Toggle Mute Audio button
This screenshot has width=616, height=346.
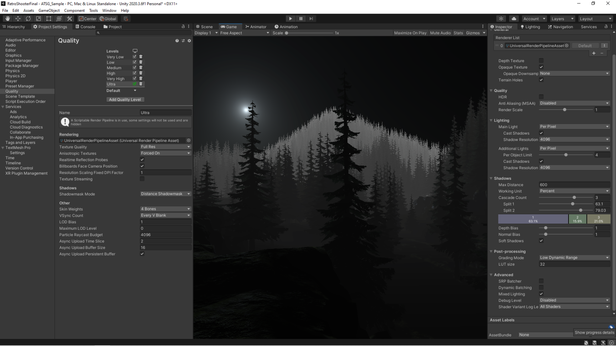(440, 33)
